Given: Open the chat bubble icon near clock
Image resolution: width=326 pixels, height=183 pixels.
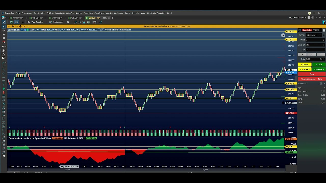Looking at the screenshot, I should (x=313, y=18).
